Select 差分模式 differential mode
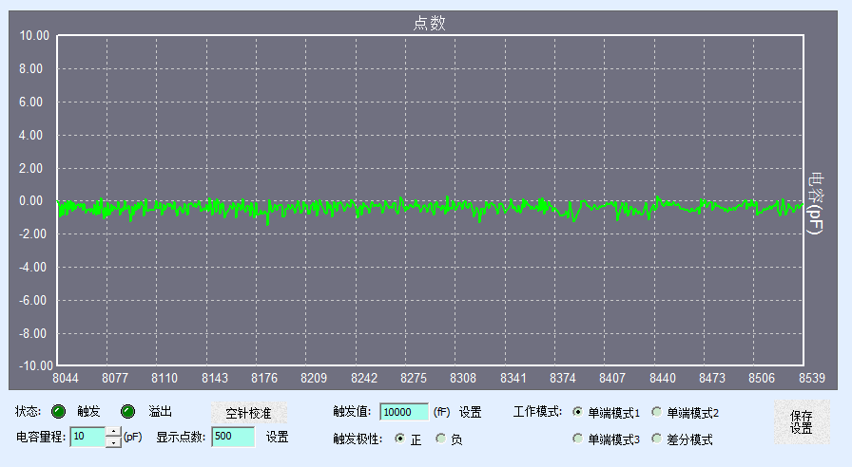 tap(657, 439)
